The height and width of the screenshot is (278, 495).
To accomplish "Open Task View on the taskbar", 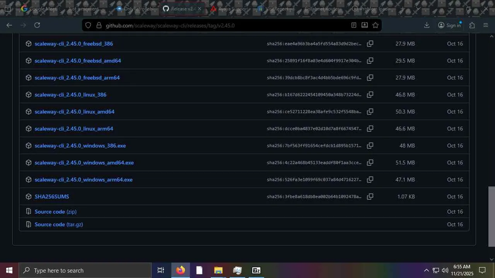I will 161,270.
